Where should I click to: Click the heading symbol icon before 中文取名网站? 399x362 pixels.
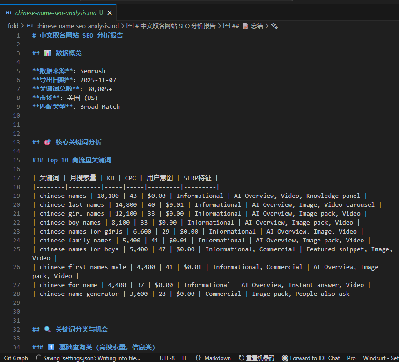coord(130,26)
